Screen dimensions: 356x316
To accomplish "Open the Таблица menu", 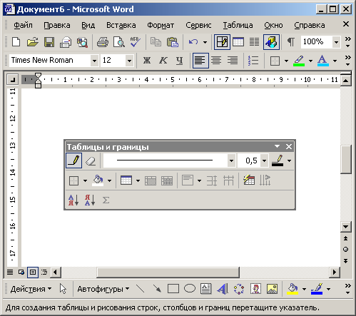I will click(x=238, y=25).
